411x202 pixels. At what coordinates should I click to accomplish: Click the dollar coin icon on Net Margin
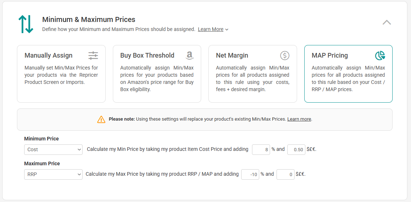click(x=285, y=55)
